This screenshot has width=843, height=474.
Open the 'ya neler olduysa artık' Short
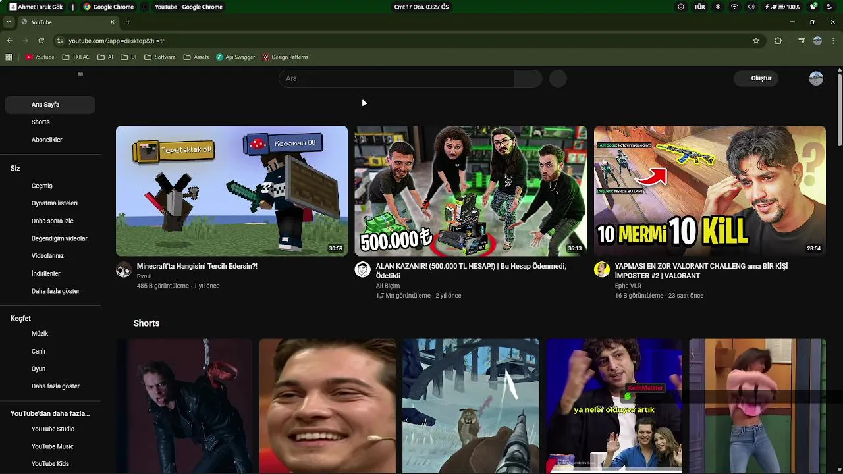coord(614,406)
